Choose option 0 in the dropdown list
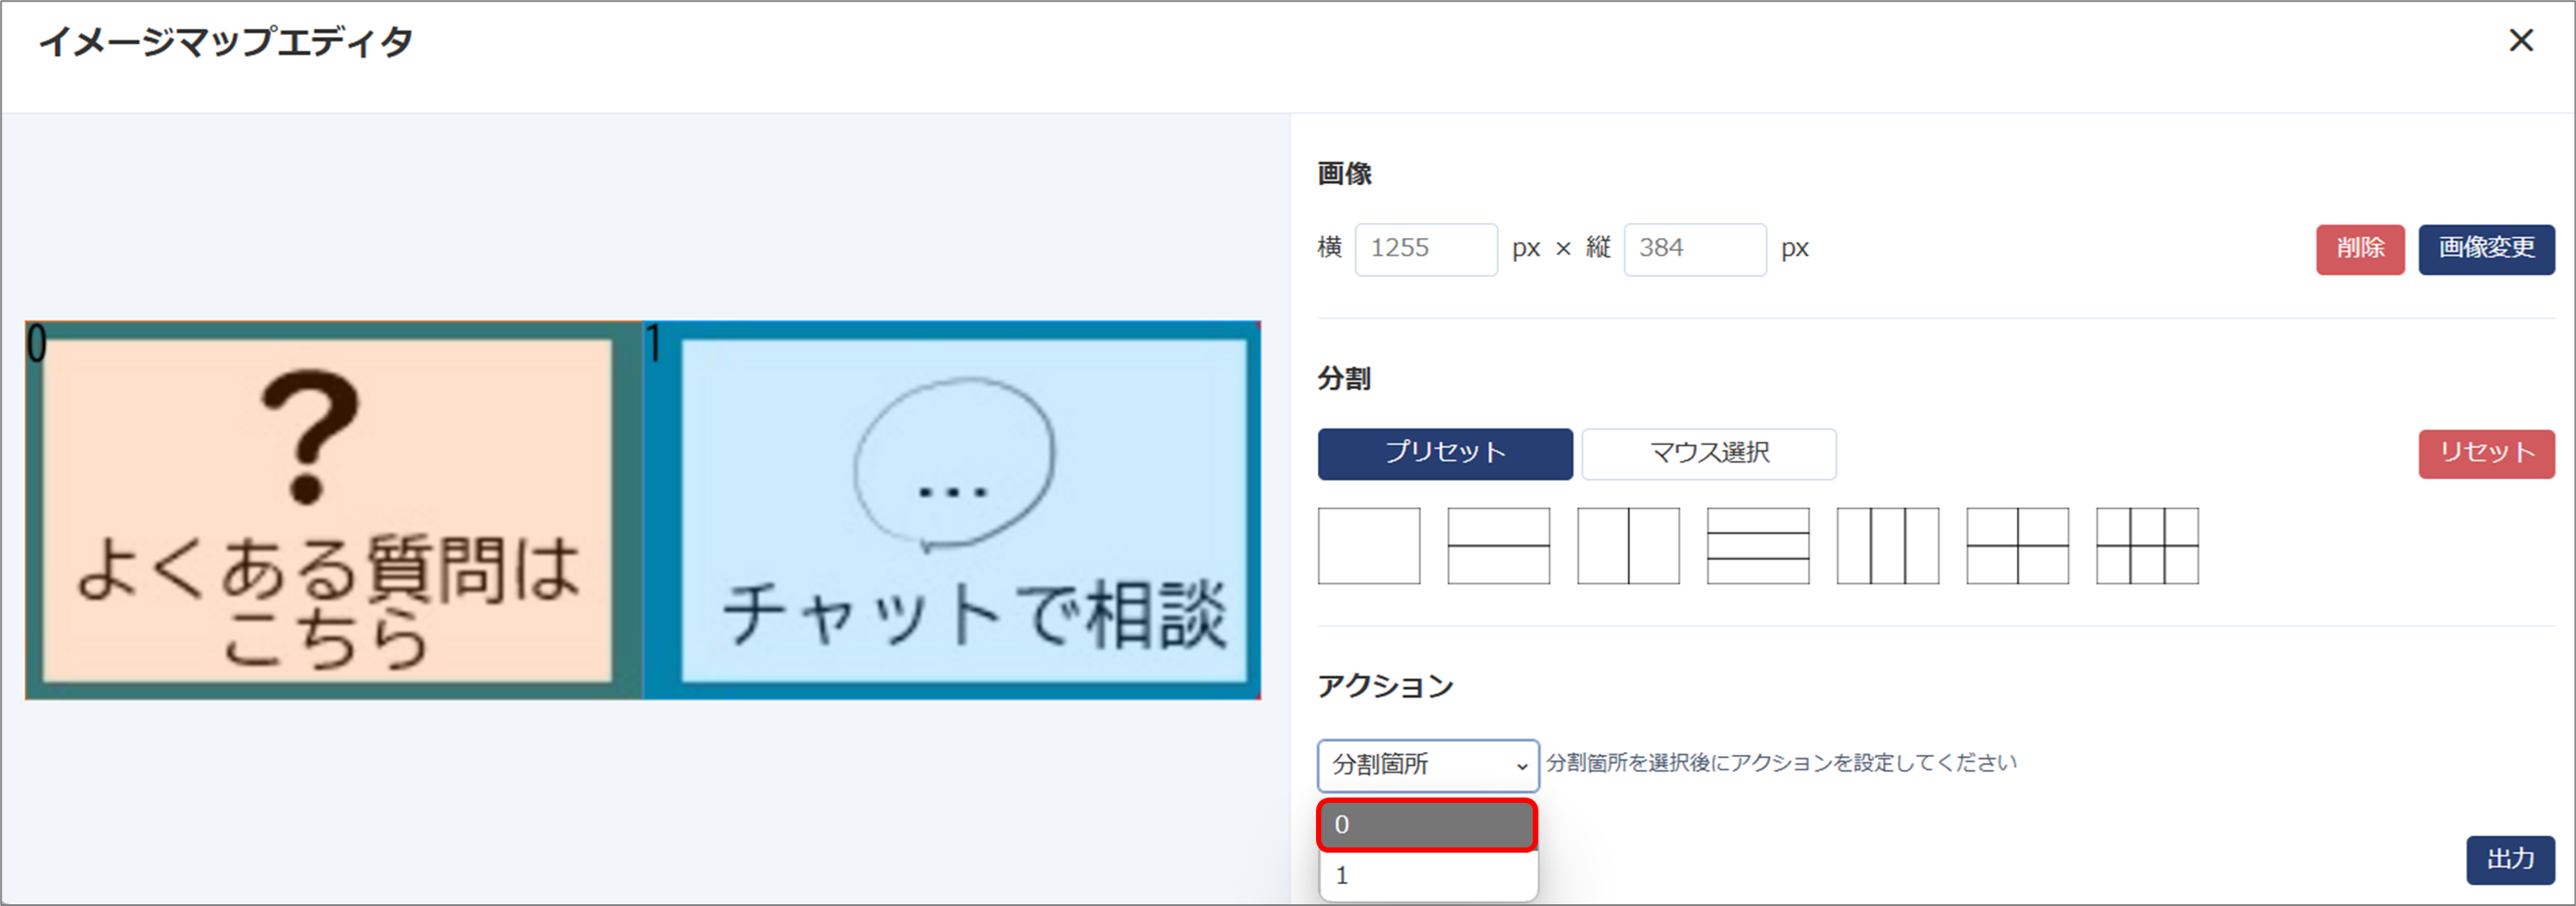Viewport: 2576px width, 906px height. tap(1428, 825)
